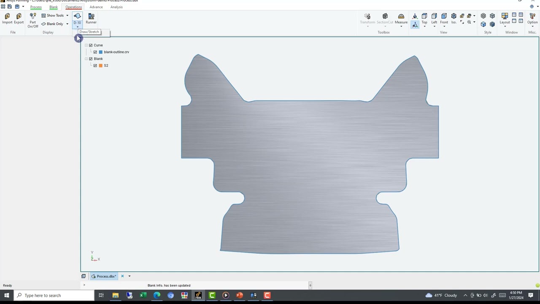540x304 pixels.
Task: Uncheck the blank-outline.crv checkbox
Action: pyautogui.click(x=95, y=52)
